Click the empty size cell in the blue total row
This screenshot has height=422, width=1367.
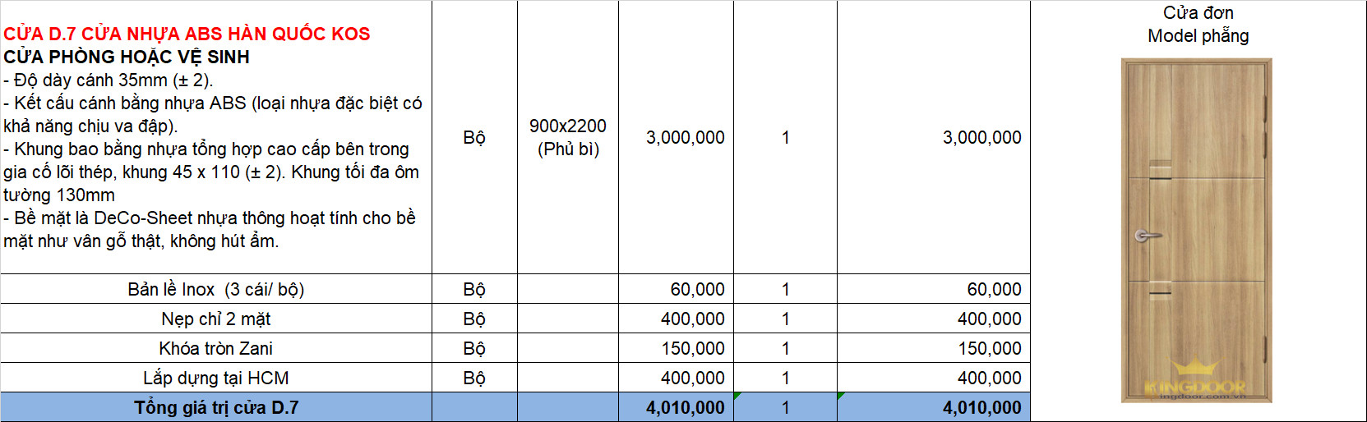pos(567,407)
